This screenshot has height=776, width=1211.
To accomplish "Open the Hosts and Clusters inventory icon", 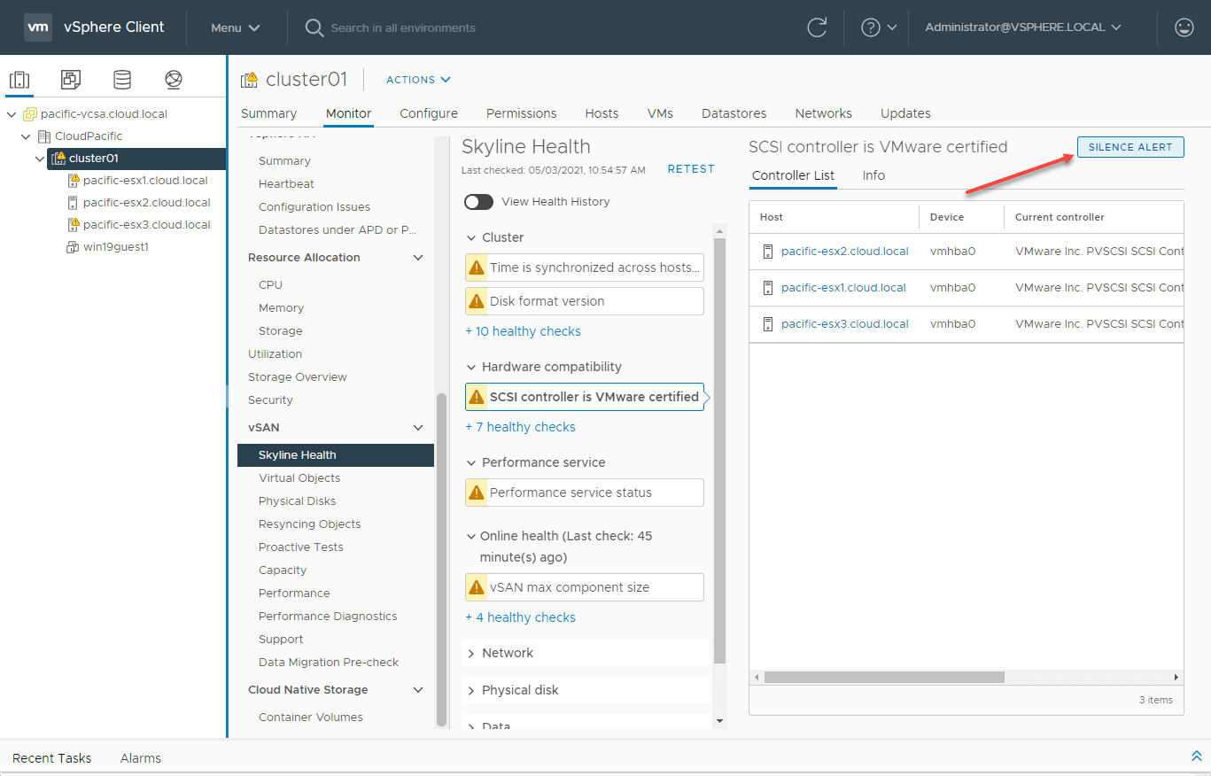I will (19, 80).
